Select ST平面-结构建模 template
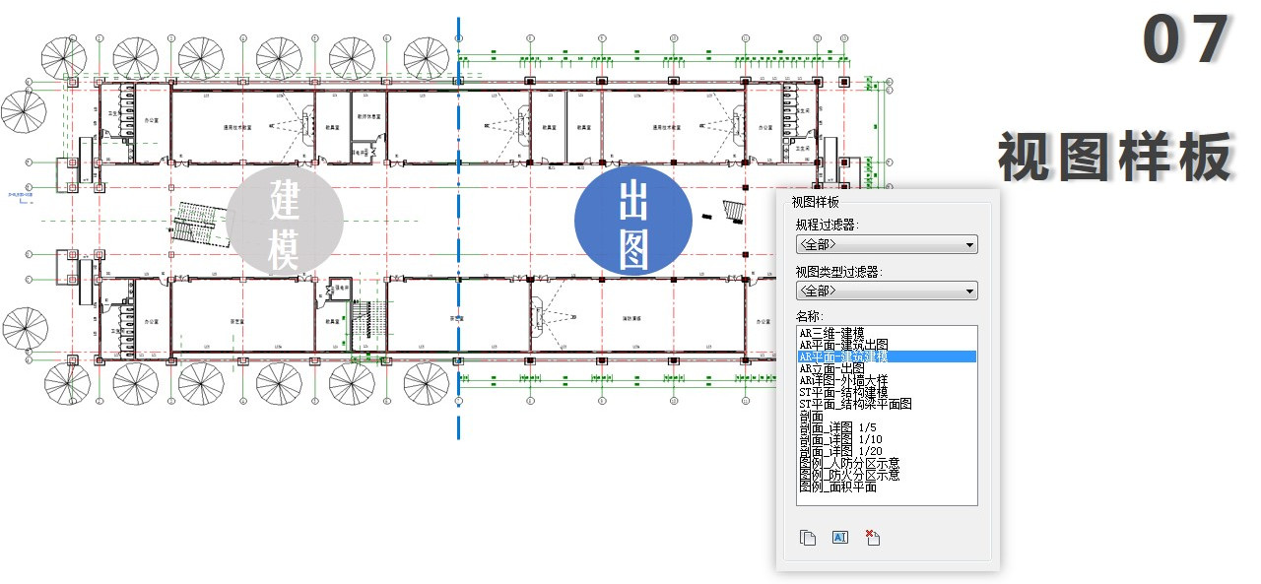 843,392
